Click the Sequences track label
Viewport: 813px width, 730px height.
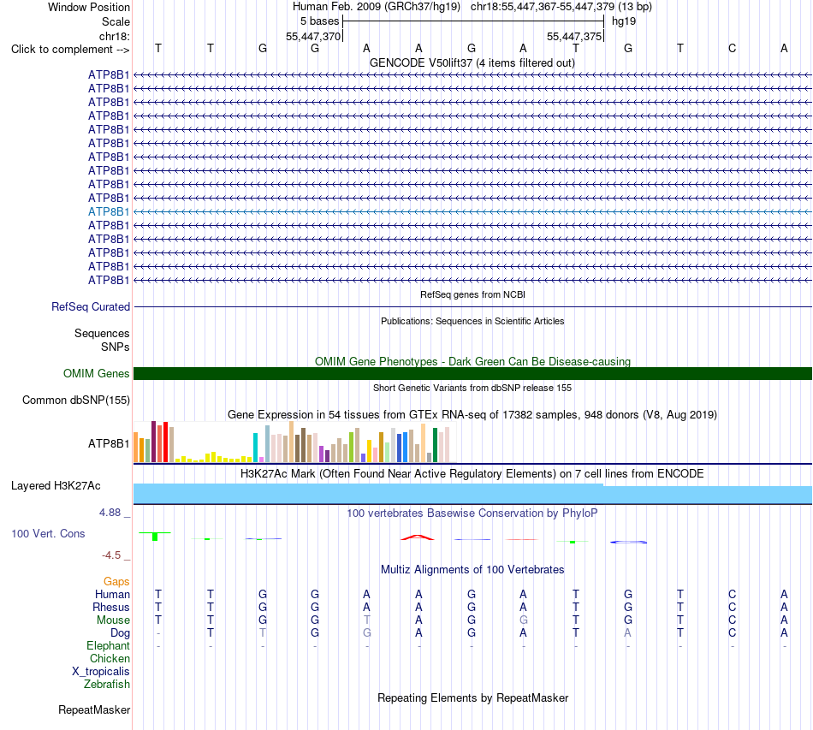102,334
